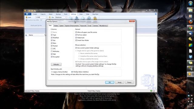Open the Split size dropdown showing 1.2MB

click(x=41, y=17)
